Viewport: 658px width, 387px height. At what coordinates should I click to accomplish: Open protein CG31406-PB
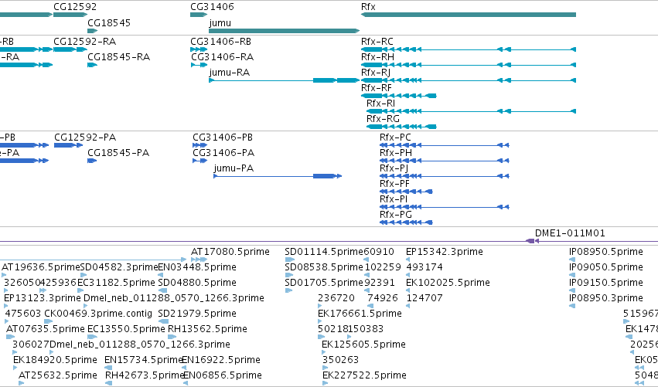[223, 137]
